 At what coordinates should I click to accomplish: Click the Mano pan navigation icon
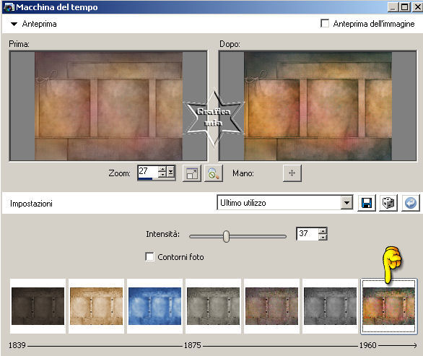point(292,173)
